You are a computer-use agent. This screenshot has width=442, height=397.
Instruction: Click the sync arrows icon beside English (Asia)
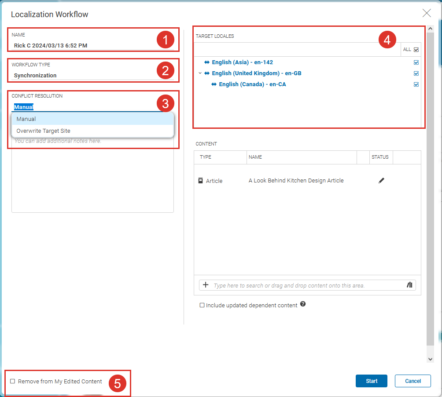207,62
